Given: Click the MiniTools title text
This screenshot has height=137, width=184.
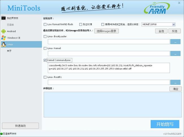Looking at the screenshot, I should [24, 8].
